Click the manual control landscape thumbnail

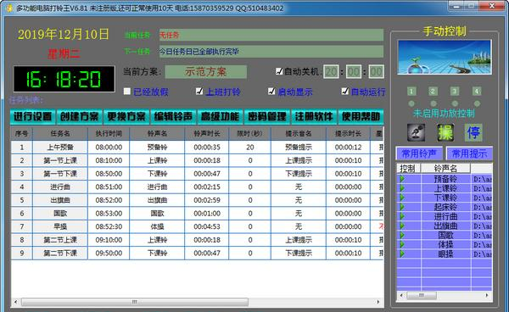445,58
